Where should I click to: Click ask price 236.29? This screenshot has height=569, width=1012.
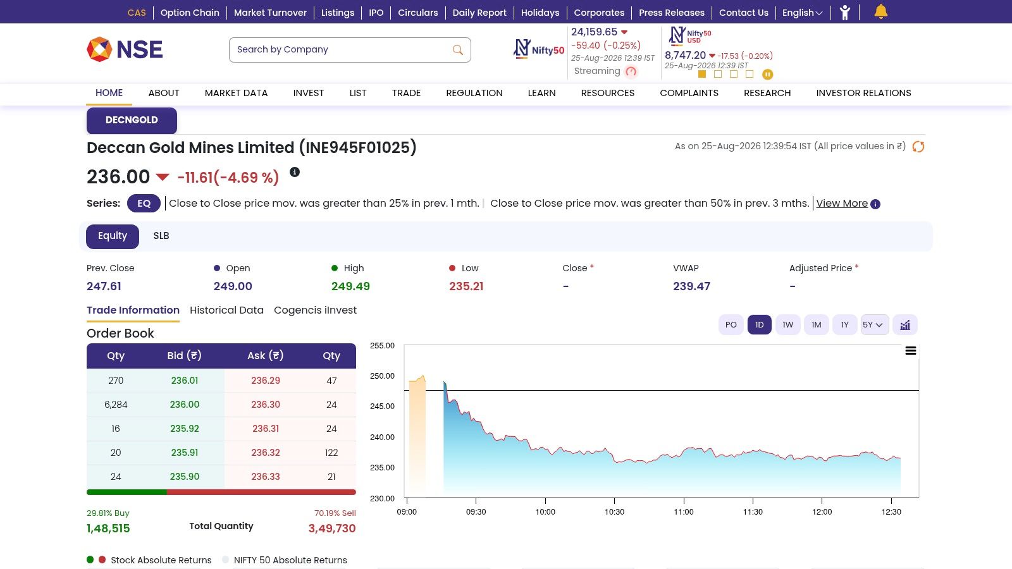click(x=266, y=381)
